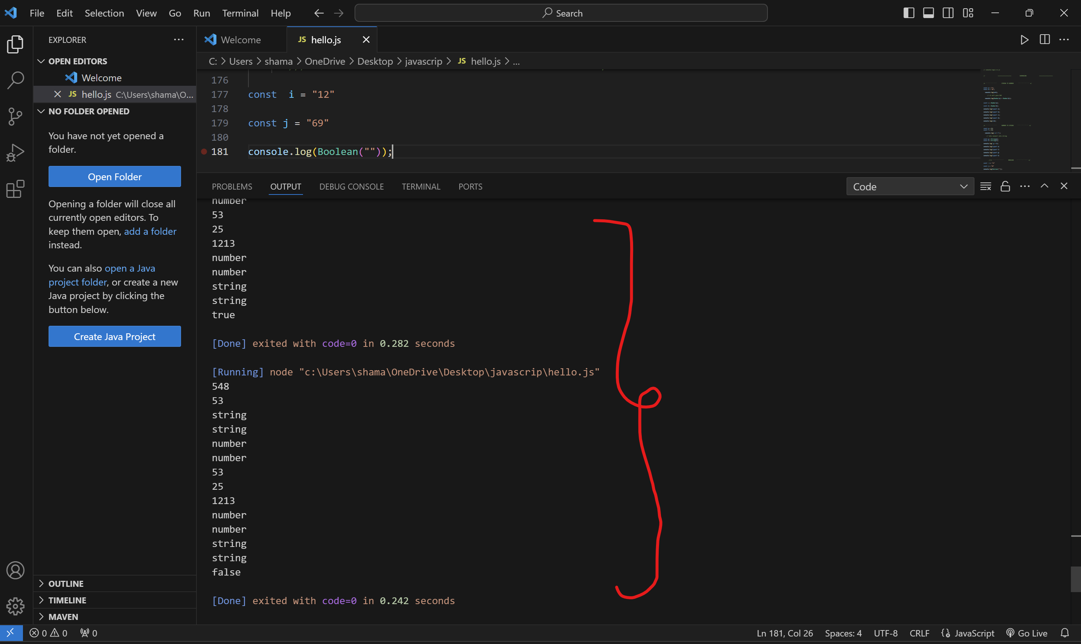Split the editor to the right
Image resolution: width=1081 pixels, height=644 pixels.
pyautogui.click(x=1044, y=40)
